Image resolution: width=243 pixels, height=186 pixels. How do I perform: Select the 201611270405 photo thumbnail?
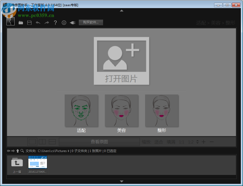38,162
